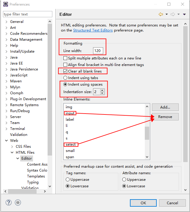
Task: Click the forward navigation arrow icon
Action: click(173, 14)
